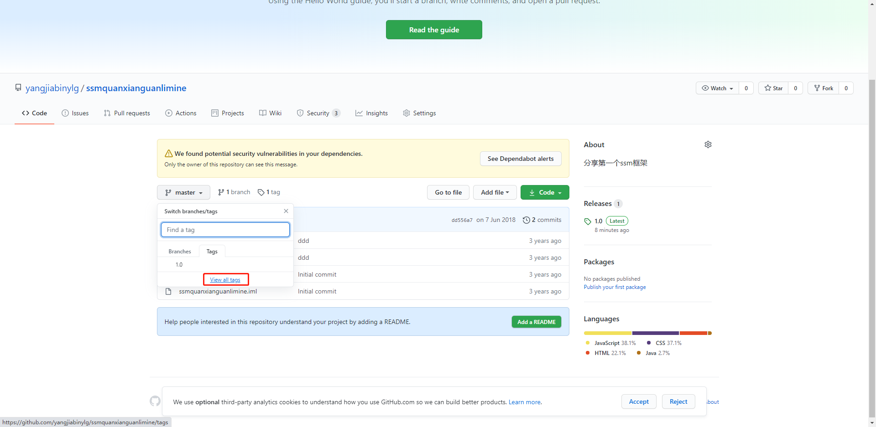876x427 pixels.
Task: Switch to the Actions tab
Action: coord(181,113)
